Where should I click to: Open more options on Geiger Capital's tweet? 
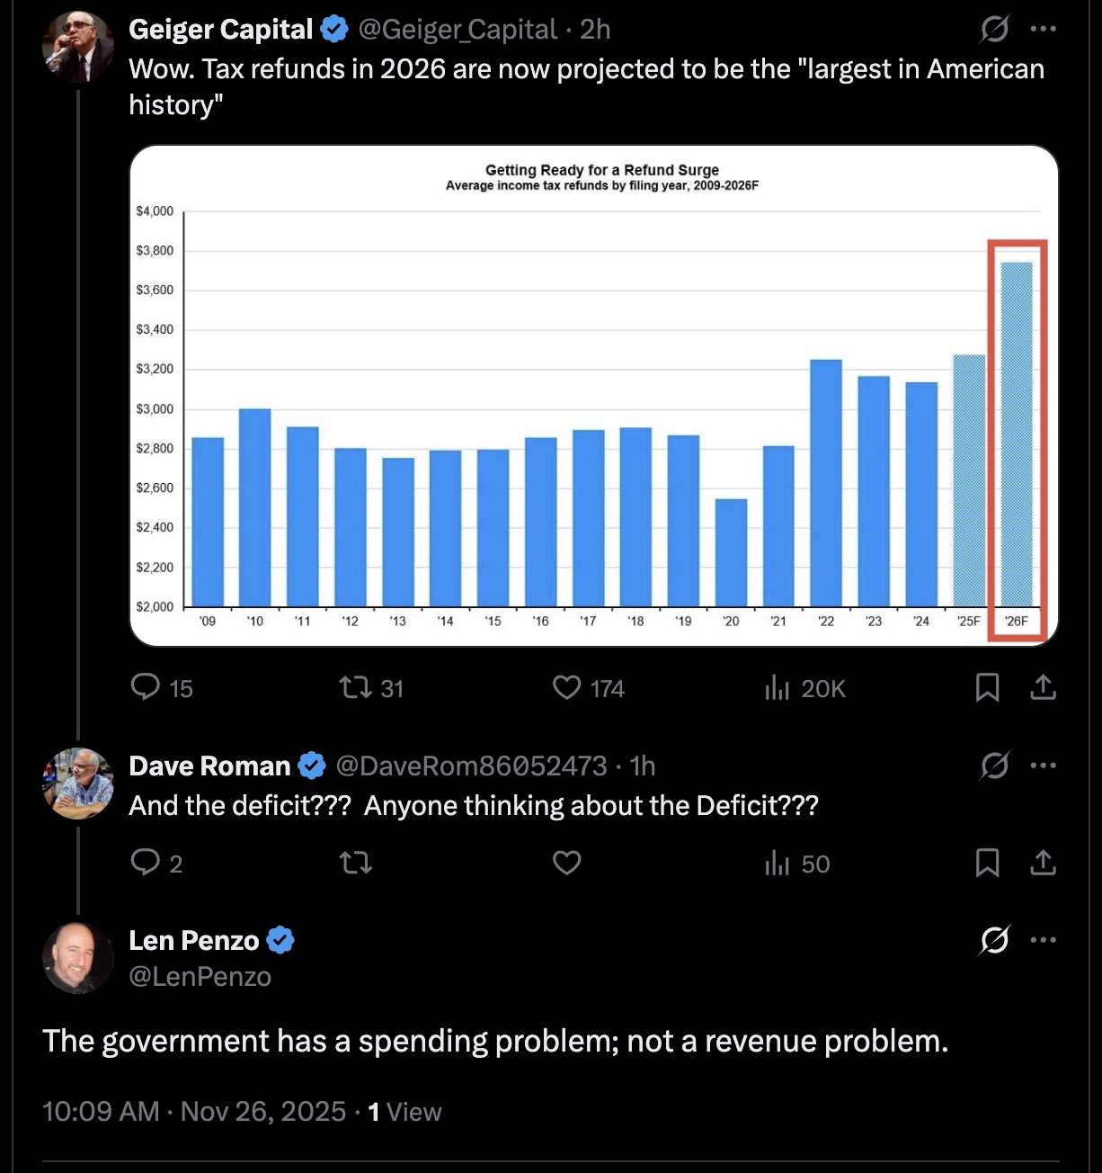coord(1044,30)
